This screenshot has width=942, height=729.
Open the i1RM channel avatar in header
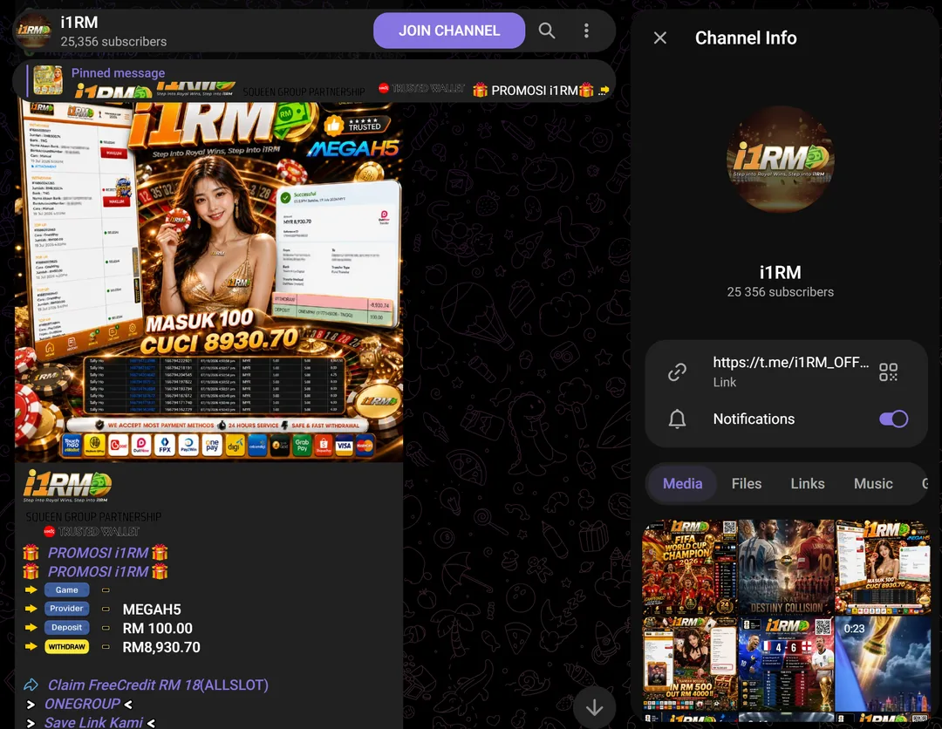pos(33,31)
